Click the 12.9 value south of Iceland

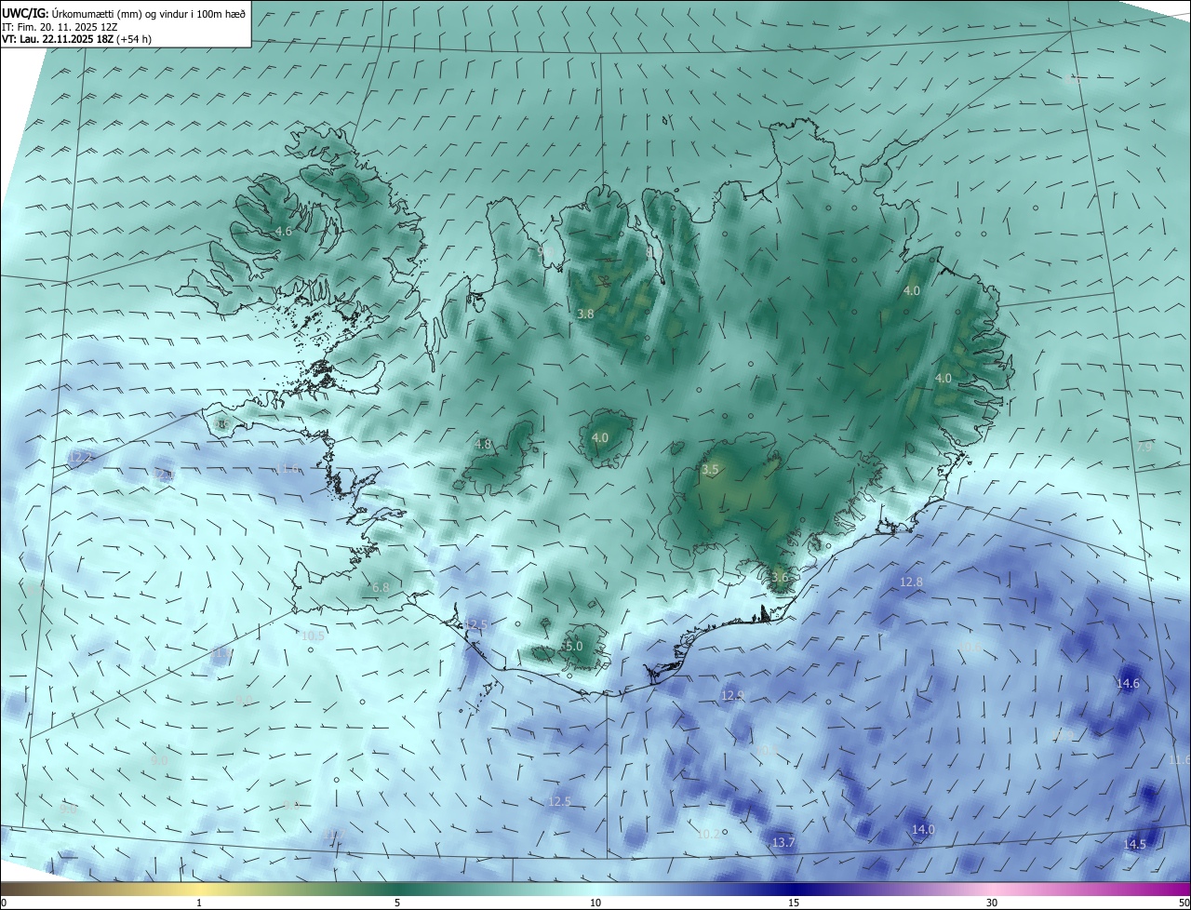pos(733,695)
